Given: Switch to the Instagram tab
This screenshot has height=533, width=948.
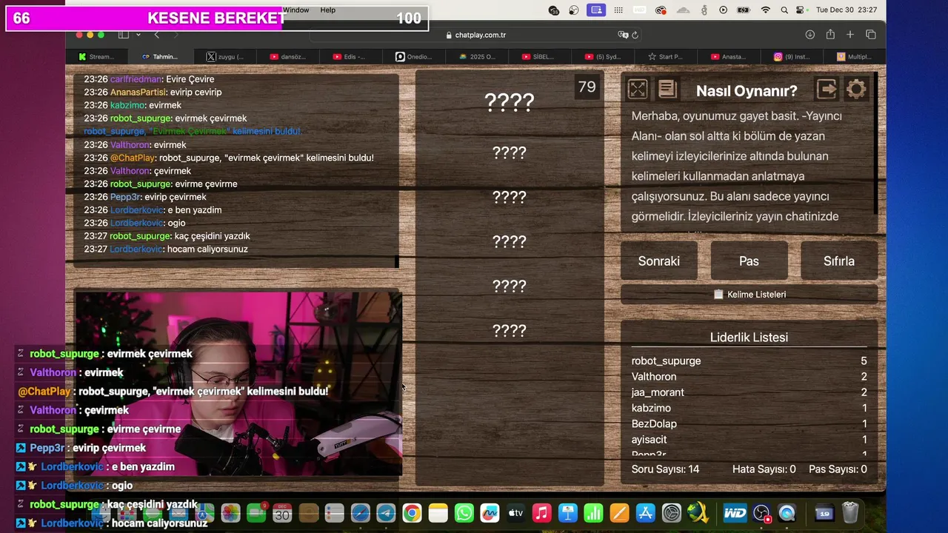Looking at the screenshot, I should click(792, 56).
